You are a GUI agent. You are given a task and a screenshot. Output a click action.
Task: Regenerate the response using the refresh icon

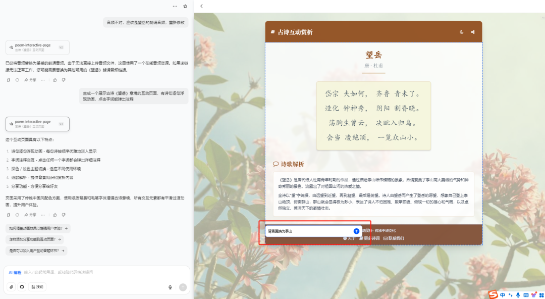[x=17, y=215]
